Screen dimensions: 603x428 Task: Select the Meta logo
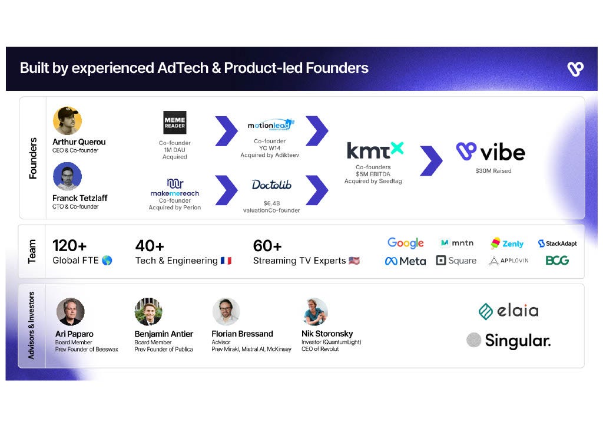tap(405, 261)
